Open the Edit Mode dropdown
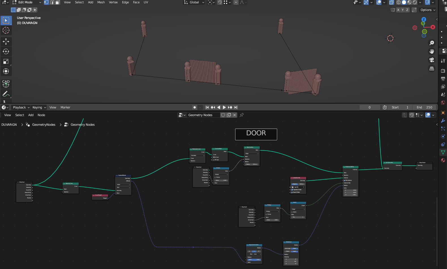Screen dimensions: 447x269 27,2
